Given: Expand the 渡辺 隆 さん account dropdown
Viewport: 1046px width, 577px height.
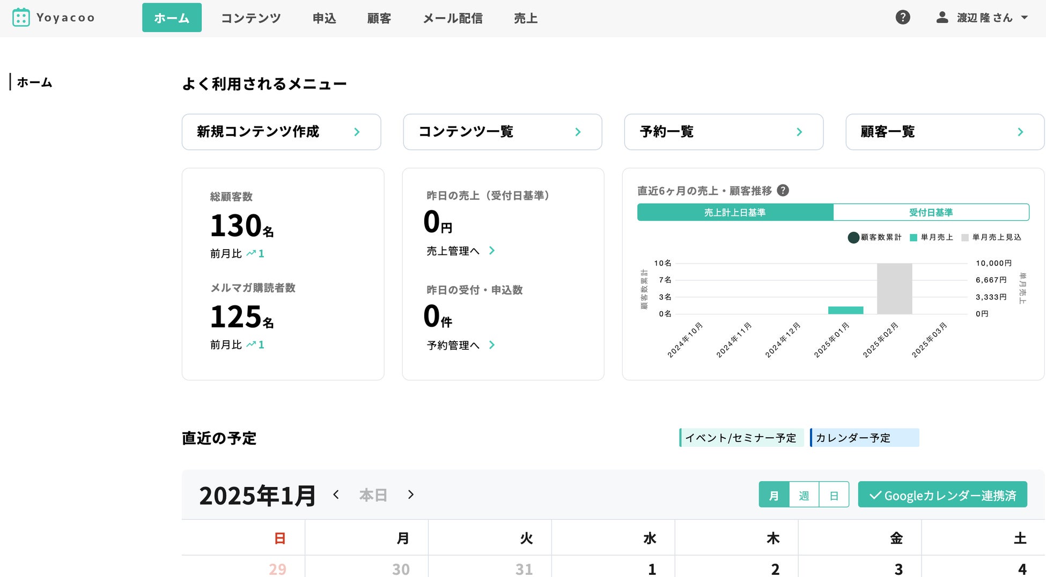Looking at the screenshot, I should pyautogui.click(x=1025, y=18).
